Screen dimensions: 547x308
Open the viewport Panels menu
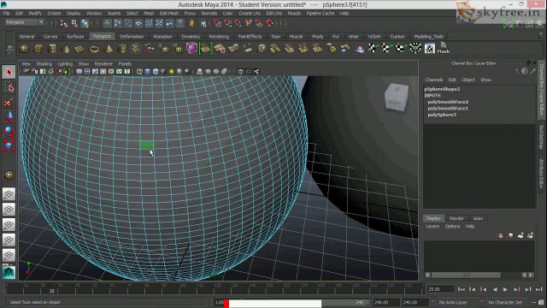[x=125, y=64]
